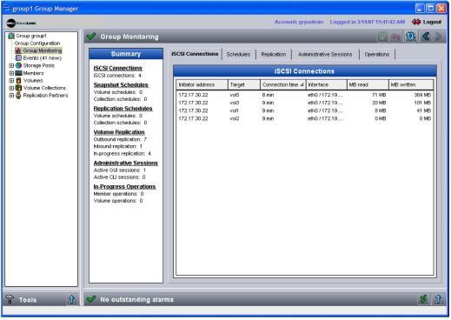
Task: Click the Group group1 tree icon
Action: click(11, 36)
